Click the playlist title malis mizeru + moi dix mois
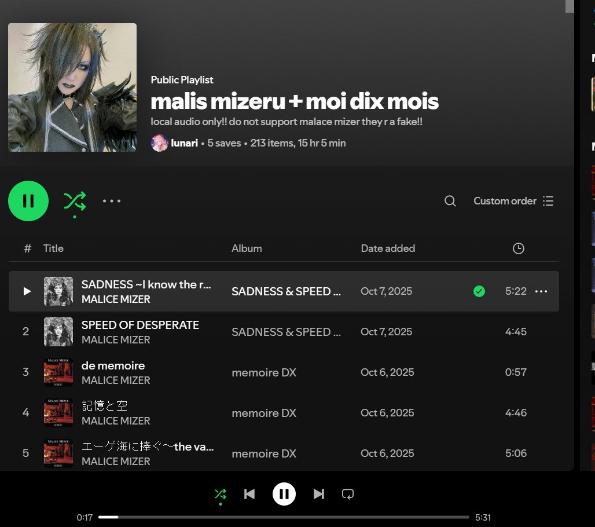This screenshot has width=595, height=527. click(x=295, y=101)
